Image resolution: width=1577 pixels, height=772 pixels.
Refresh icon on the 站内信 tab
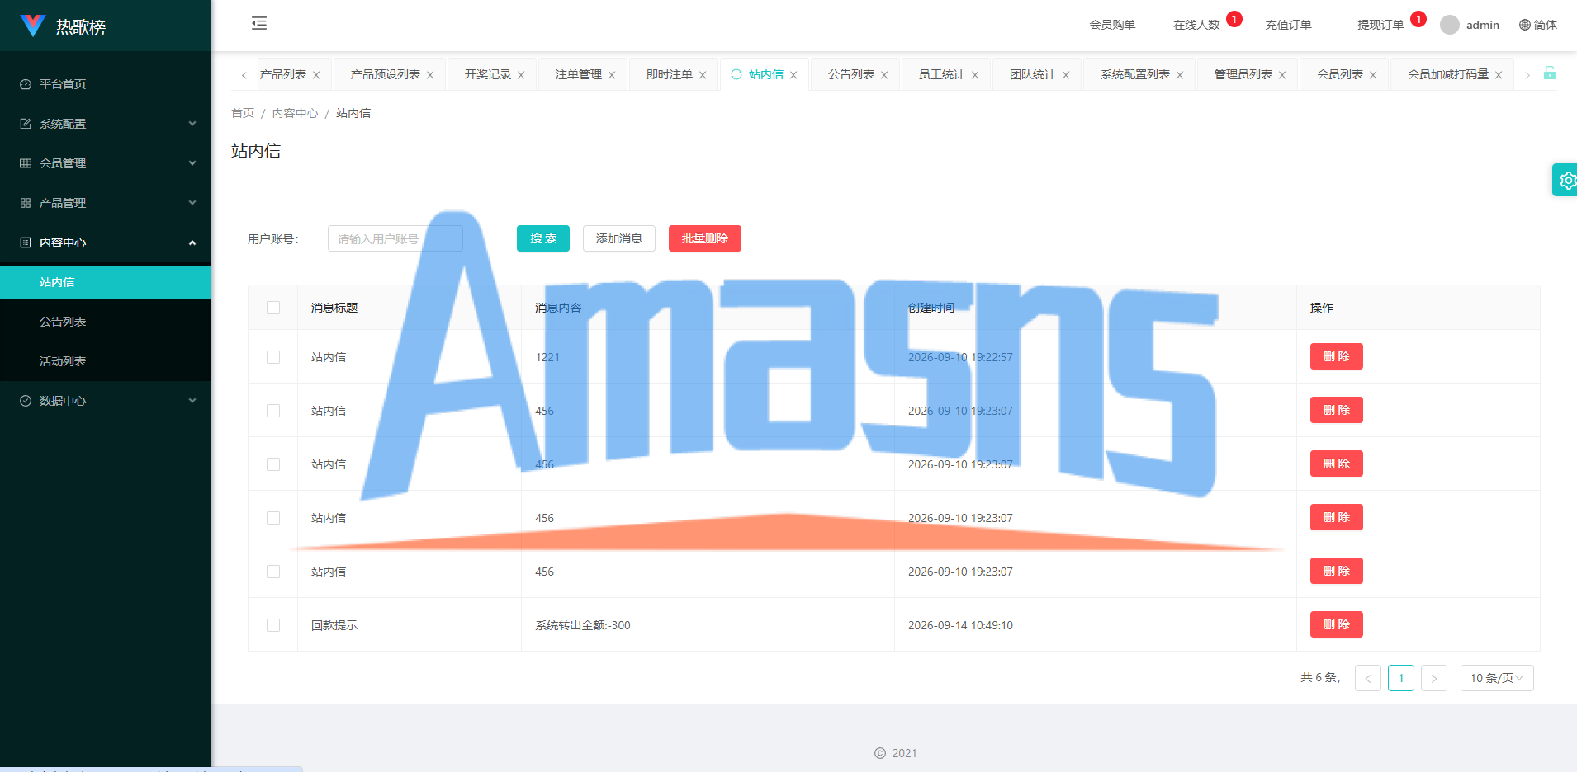click(736, 74)
